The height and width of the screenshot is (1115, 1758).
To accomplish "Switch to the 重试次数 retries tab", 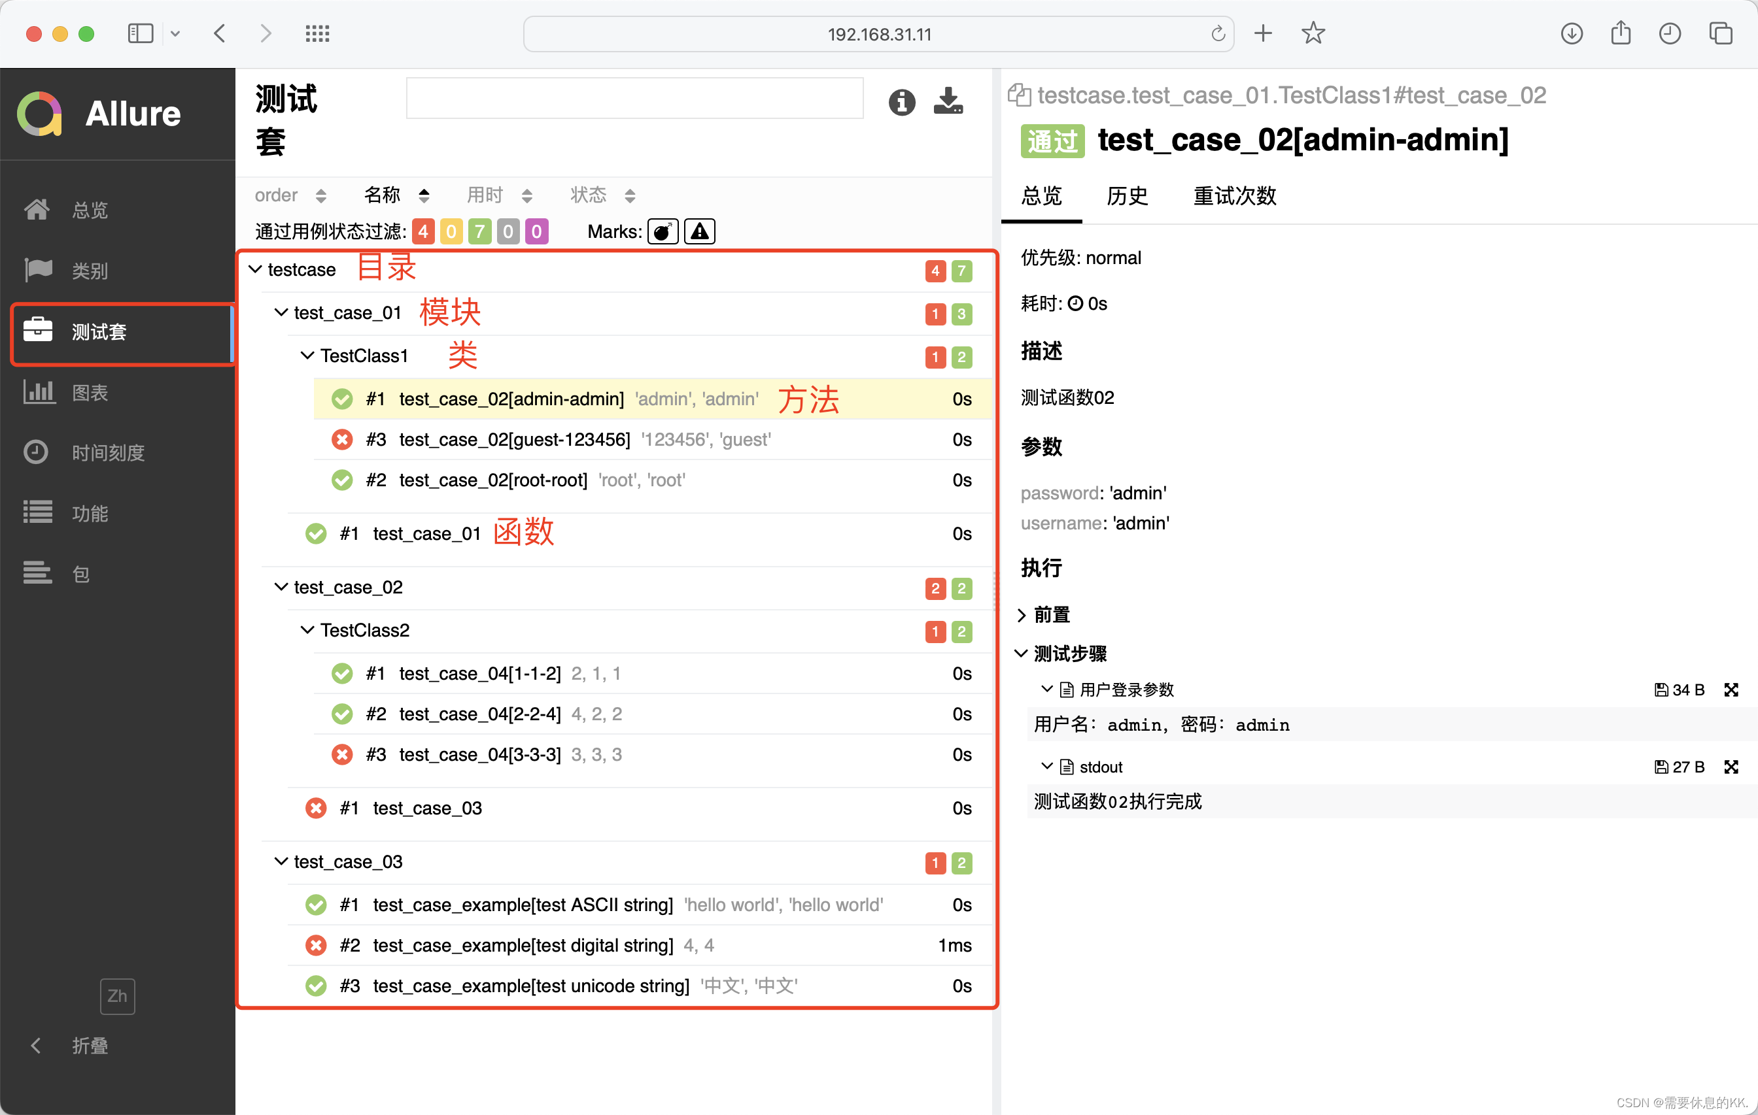I will tap(1234, 195).
